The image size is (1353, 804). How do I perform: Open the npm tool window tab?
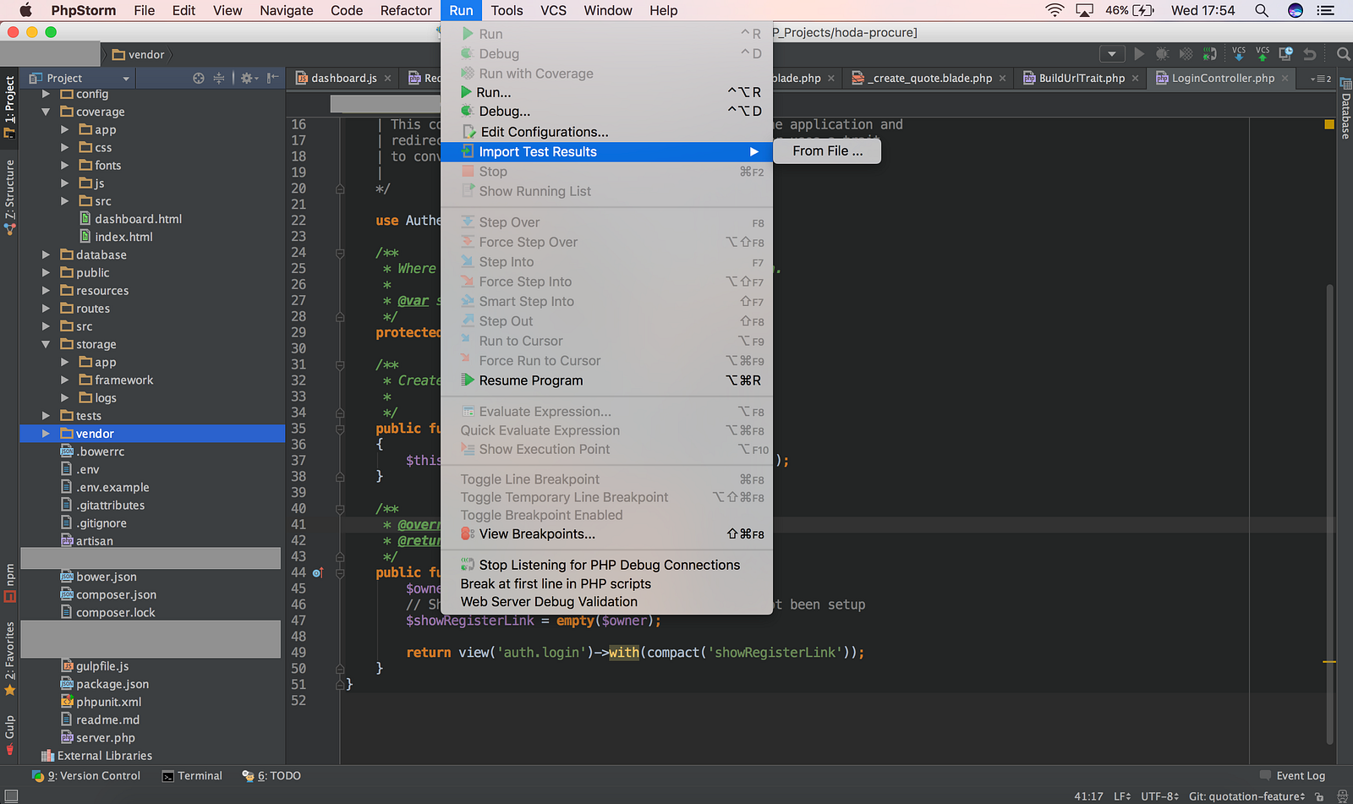pos(9,582)
